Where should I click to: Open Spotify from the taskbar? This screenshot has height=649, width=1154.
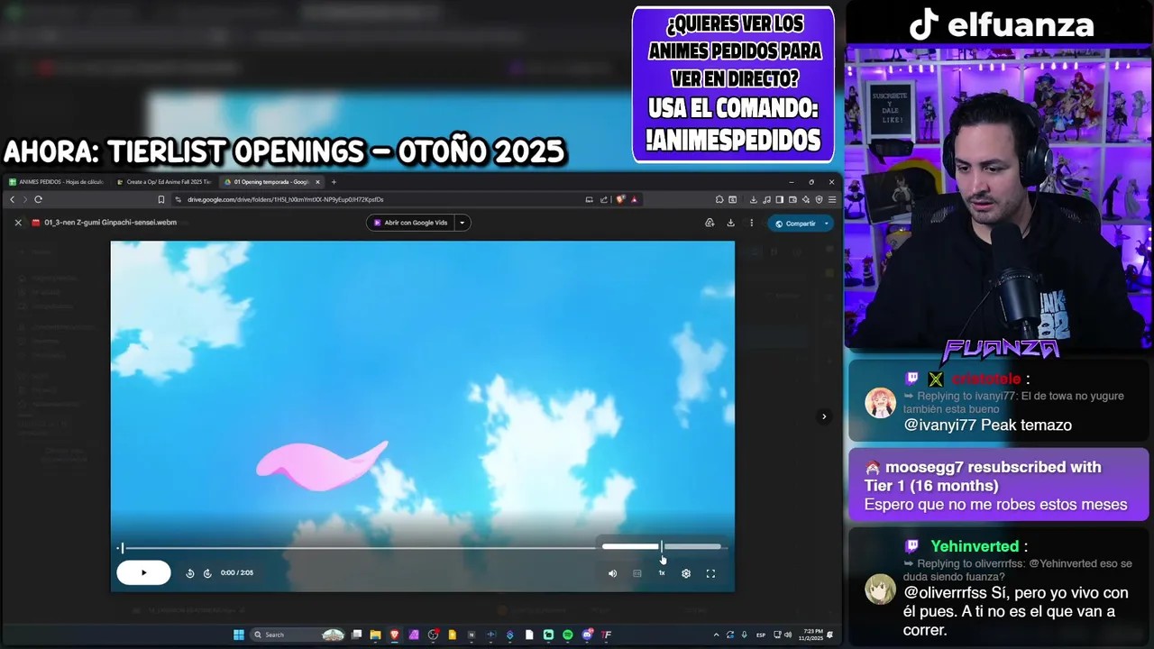(568, 635)
